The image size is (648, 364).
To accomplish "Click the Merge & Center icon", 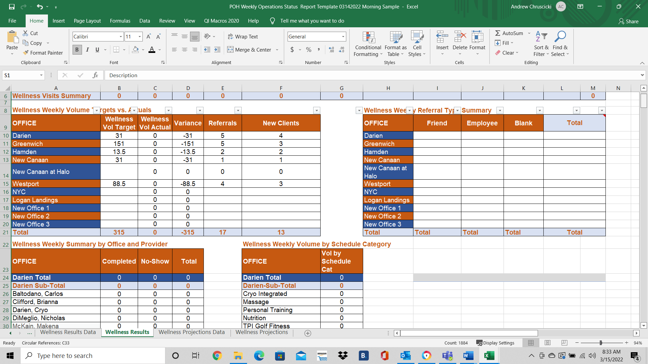I will (x=231, y=50).
